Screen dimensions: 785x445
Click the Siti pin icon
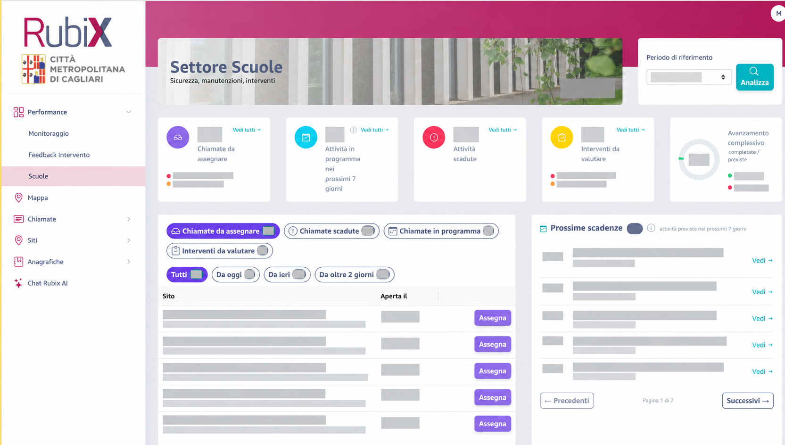pyautogui.click(x=18, y=240)
